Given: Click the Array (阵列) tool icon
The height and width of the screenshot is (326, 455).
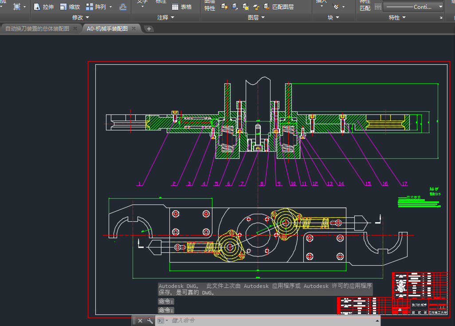Looking at the screenshot, I should (x=90, y=7).
